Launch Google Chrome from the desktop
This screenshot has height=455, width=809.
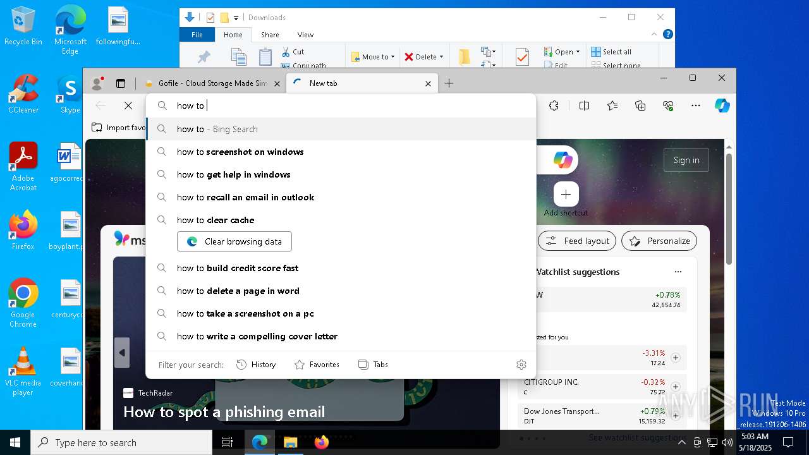coord(23,303)
